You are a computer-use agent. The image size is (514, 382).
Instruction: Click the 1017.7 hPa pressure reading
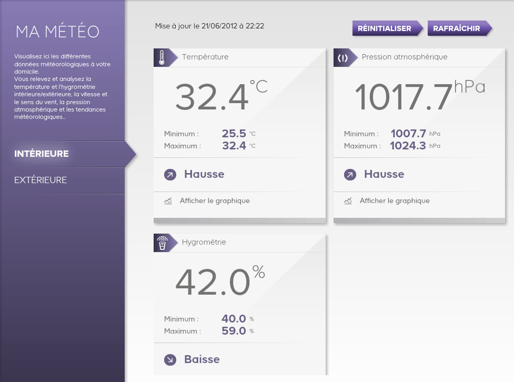click(x=420, y=95)
